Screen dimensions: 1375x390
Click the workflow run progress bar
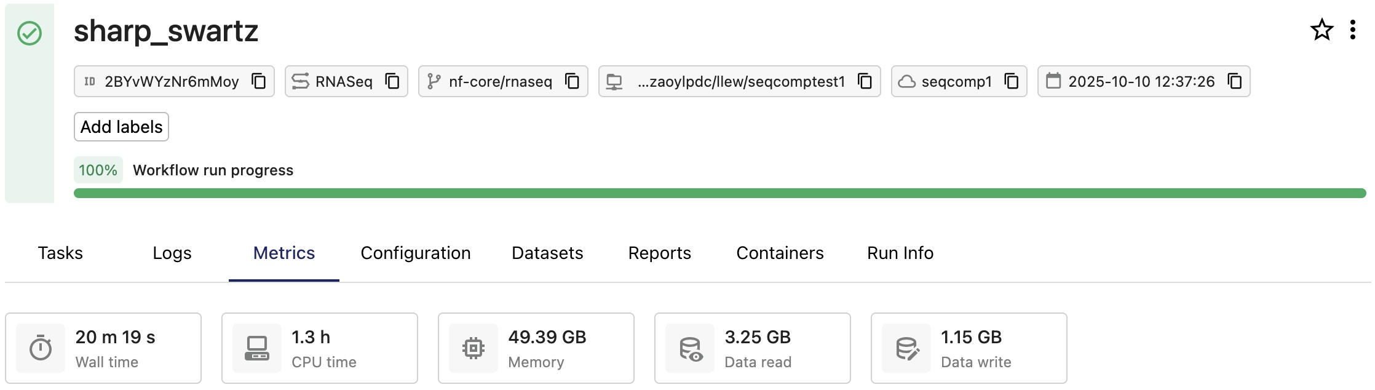point(719,193)
